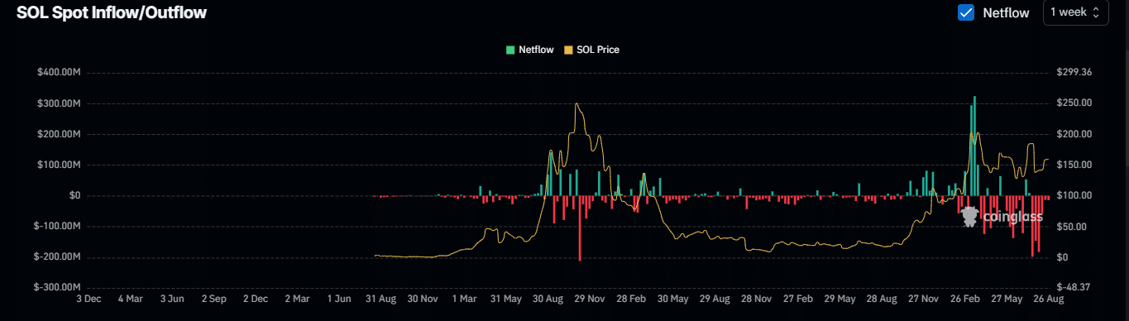Click the $50.00 right axis label

coord(1072,227)
